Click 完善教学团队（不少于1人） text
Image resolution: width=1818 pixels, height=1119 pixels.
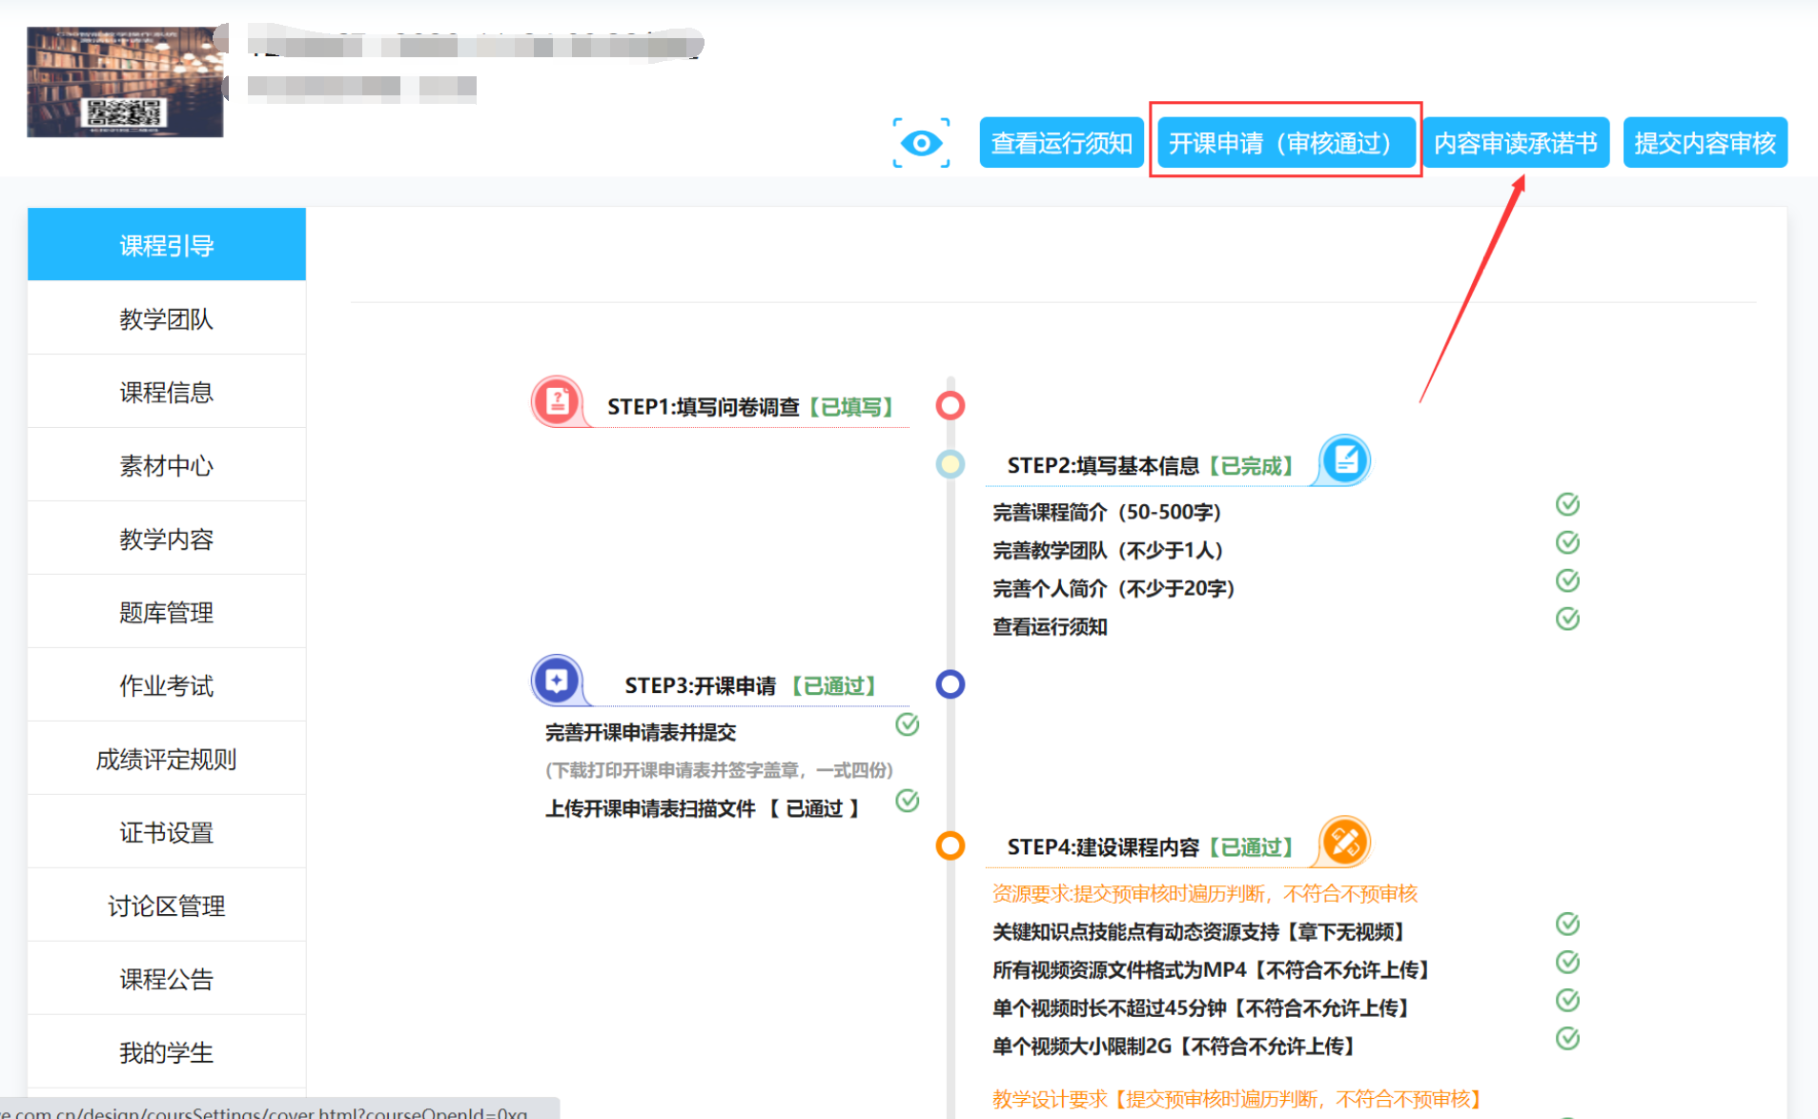[1108, 550]
